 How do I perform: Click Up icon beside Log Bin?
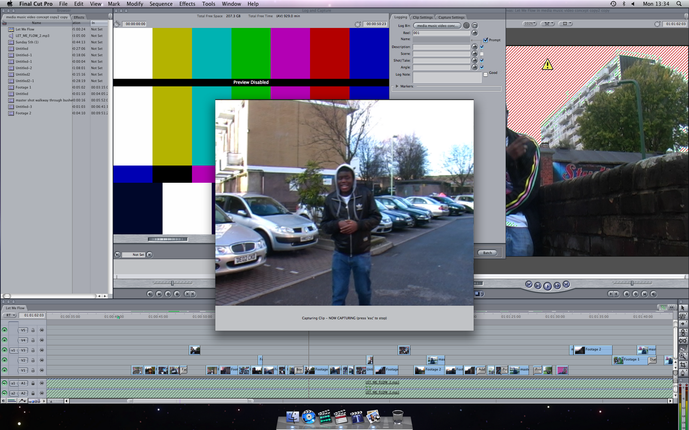click(466, 26)
